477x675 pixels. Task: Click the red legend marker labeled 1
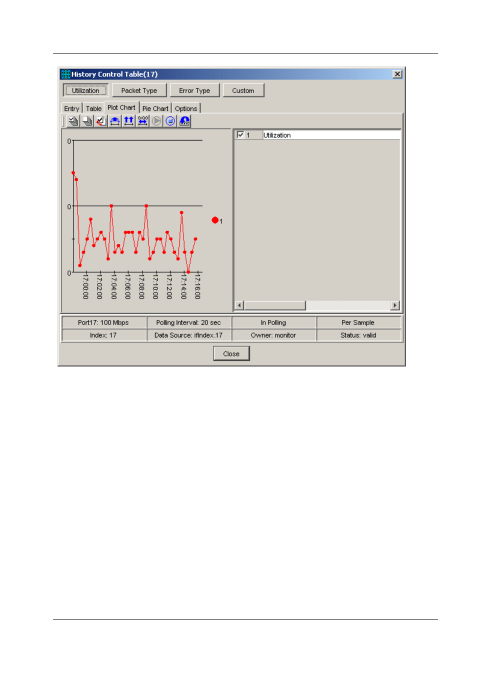point(215,220)
